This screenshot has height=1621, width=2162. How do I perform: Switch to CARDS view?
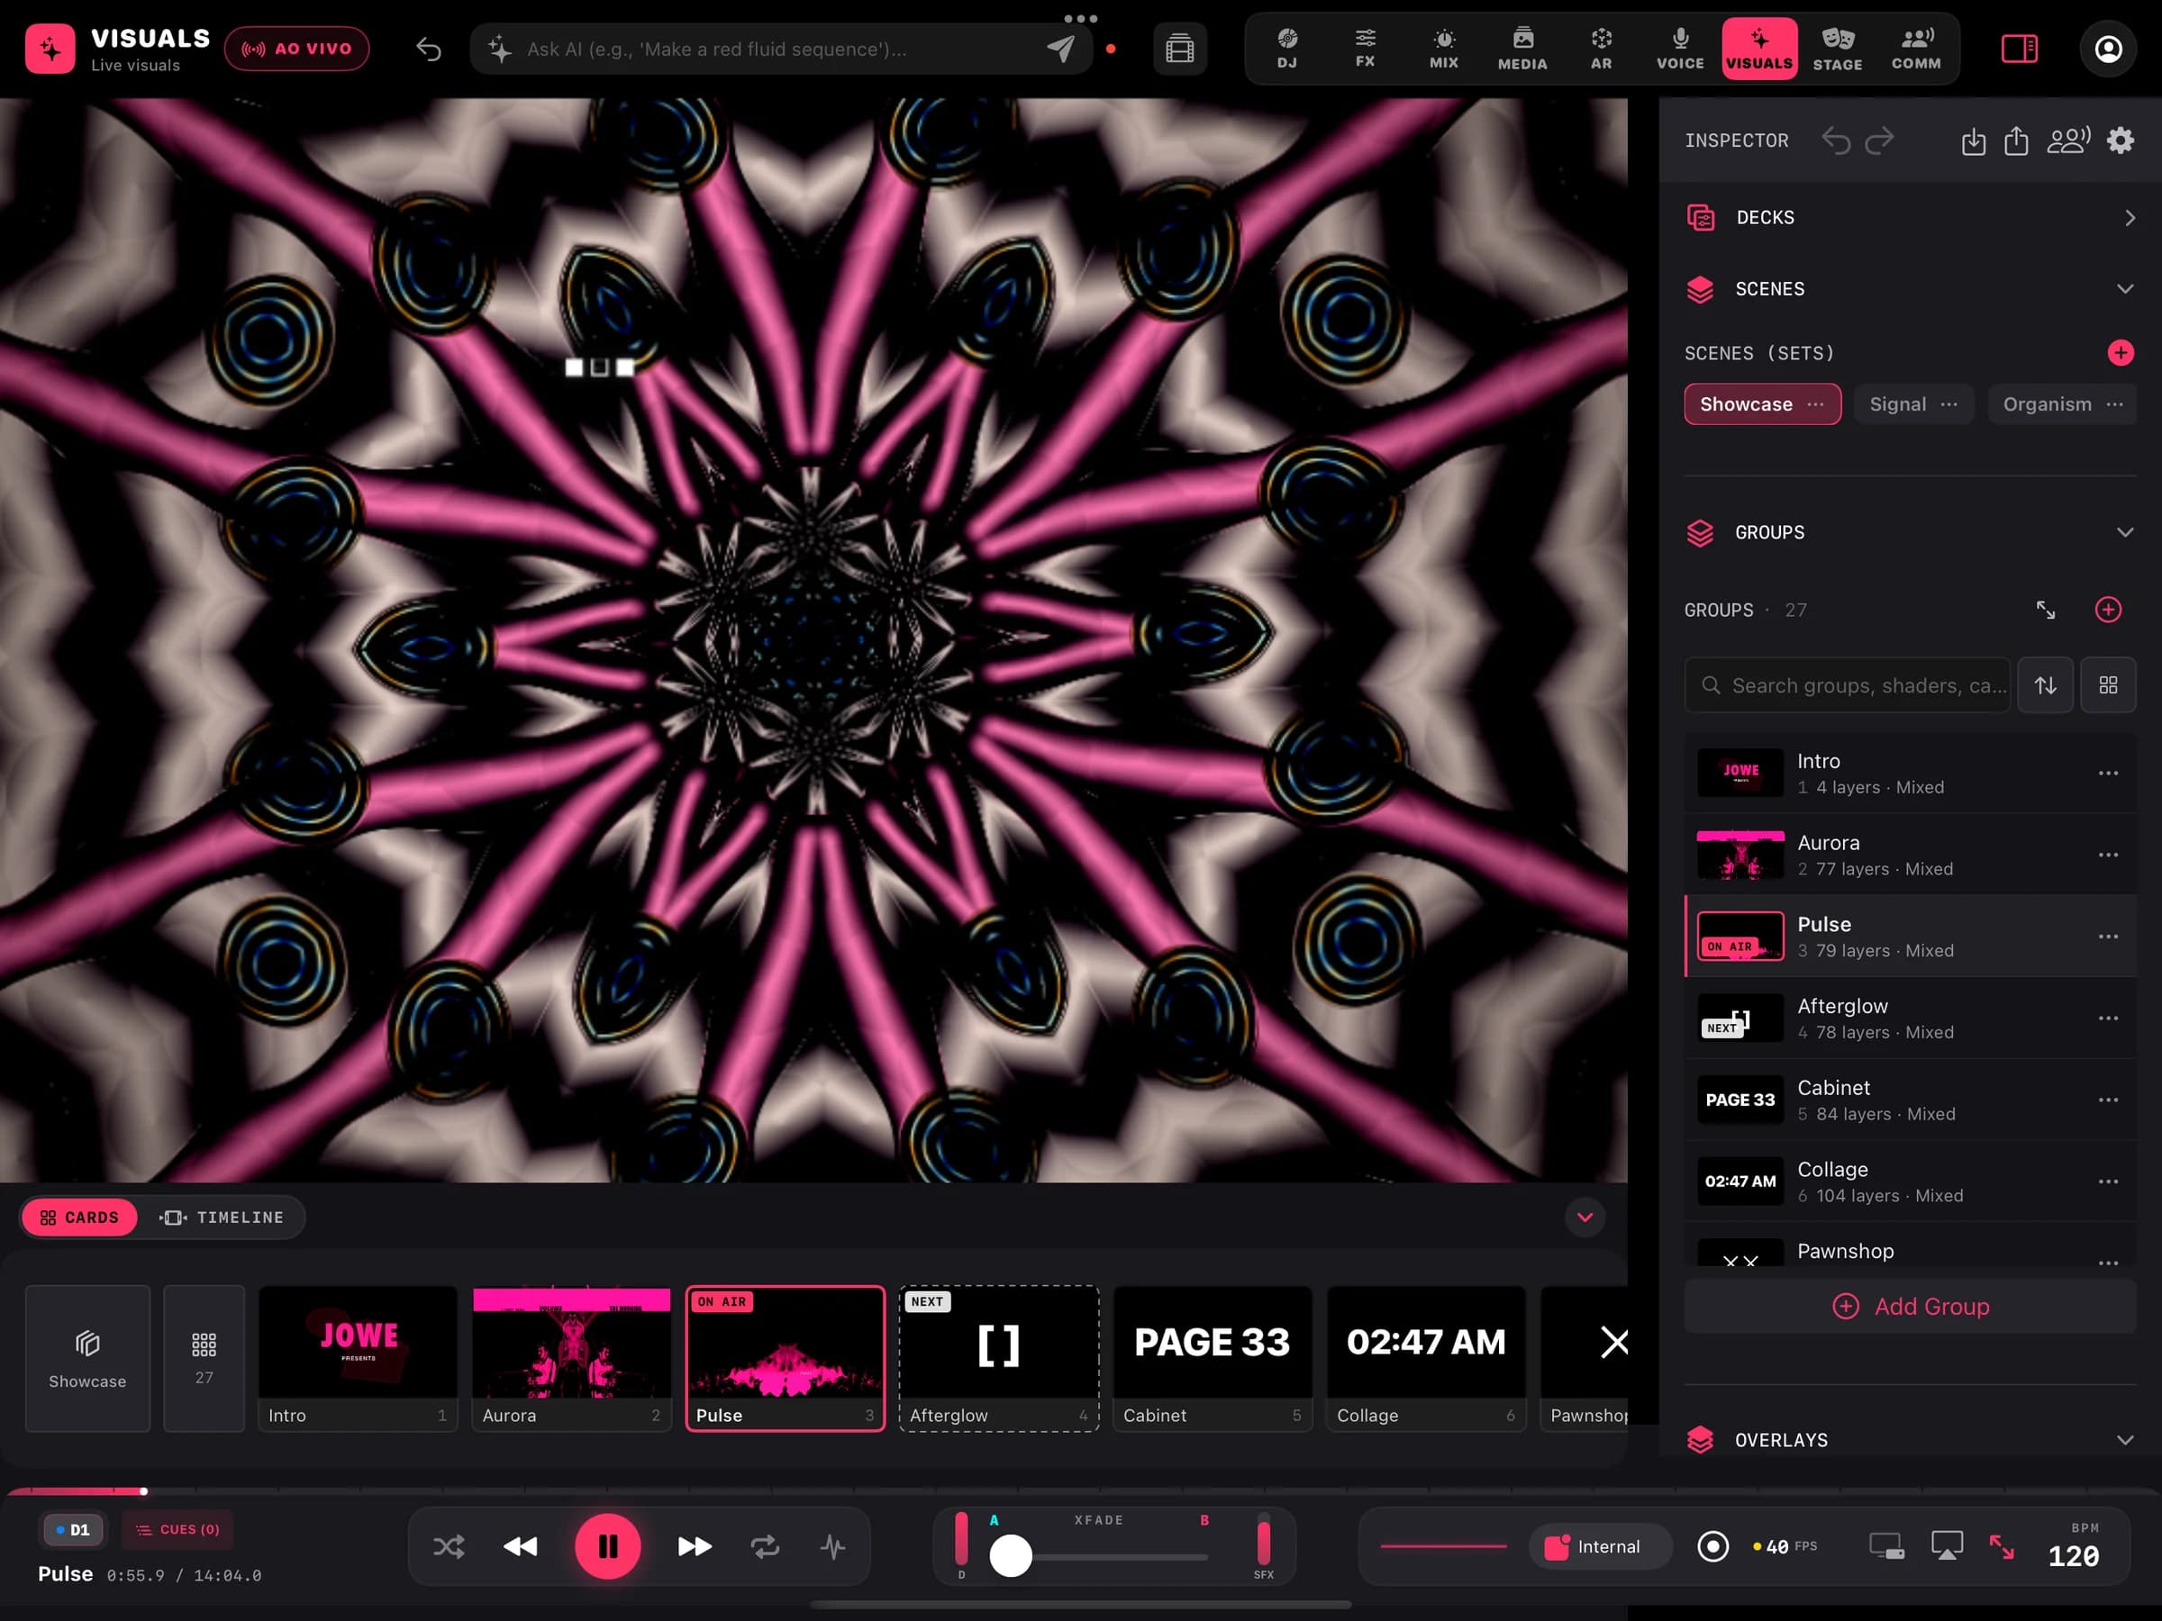[79, 1218]
